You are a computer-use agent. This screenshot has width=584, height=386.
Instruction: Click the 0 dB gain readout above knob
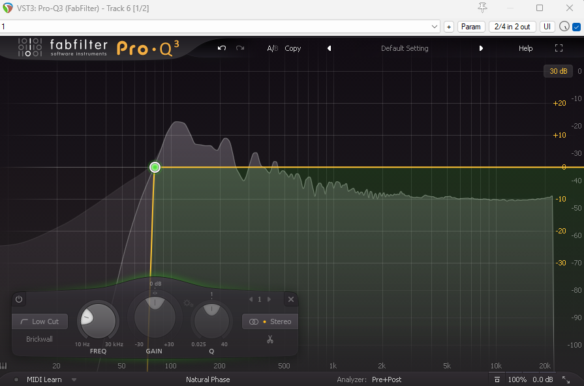155,284
